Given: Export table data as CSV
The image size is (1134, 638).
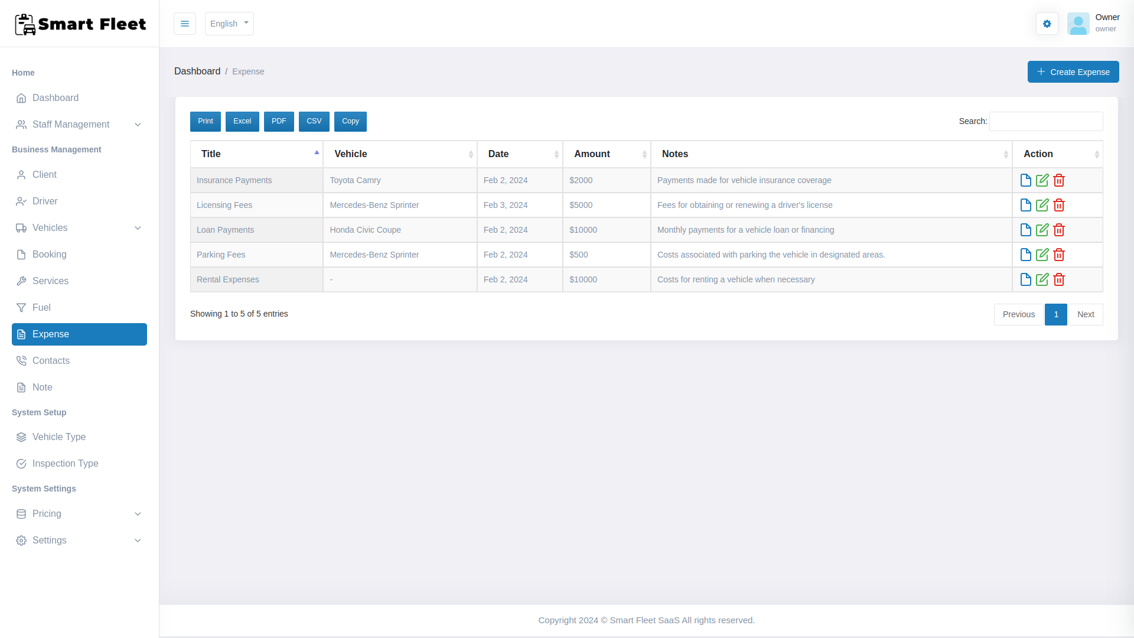Looking at the screenshot, I should point(314,121).
